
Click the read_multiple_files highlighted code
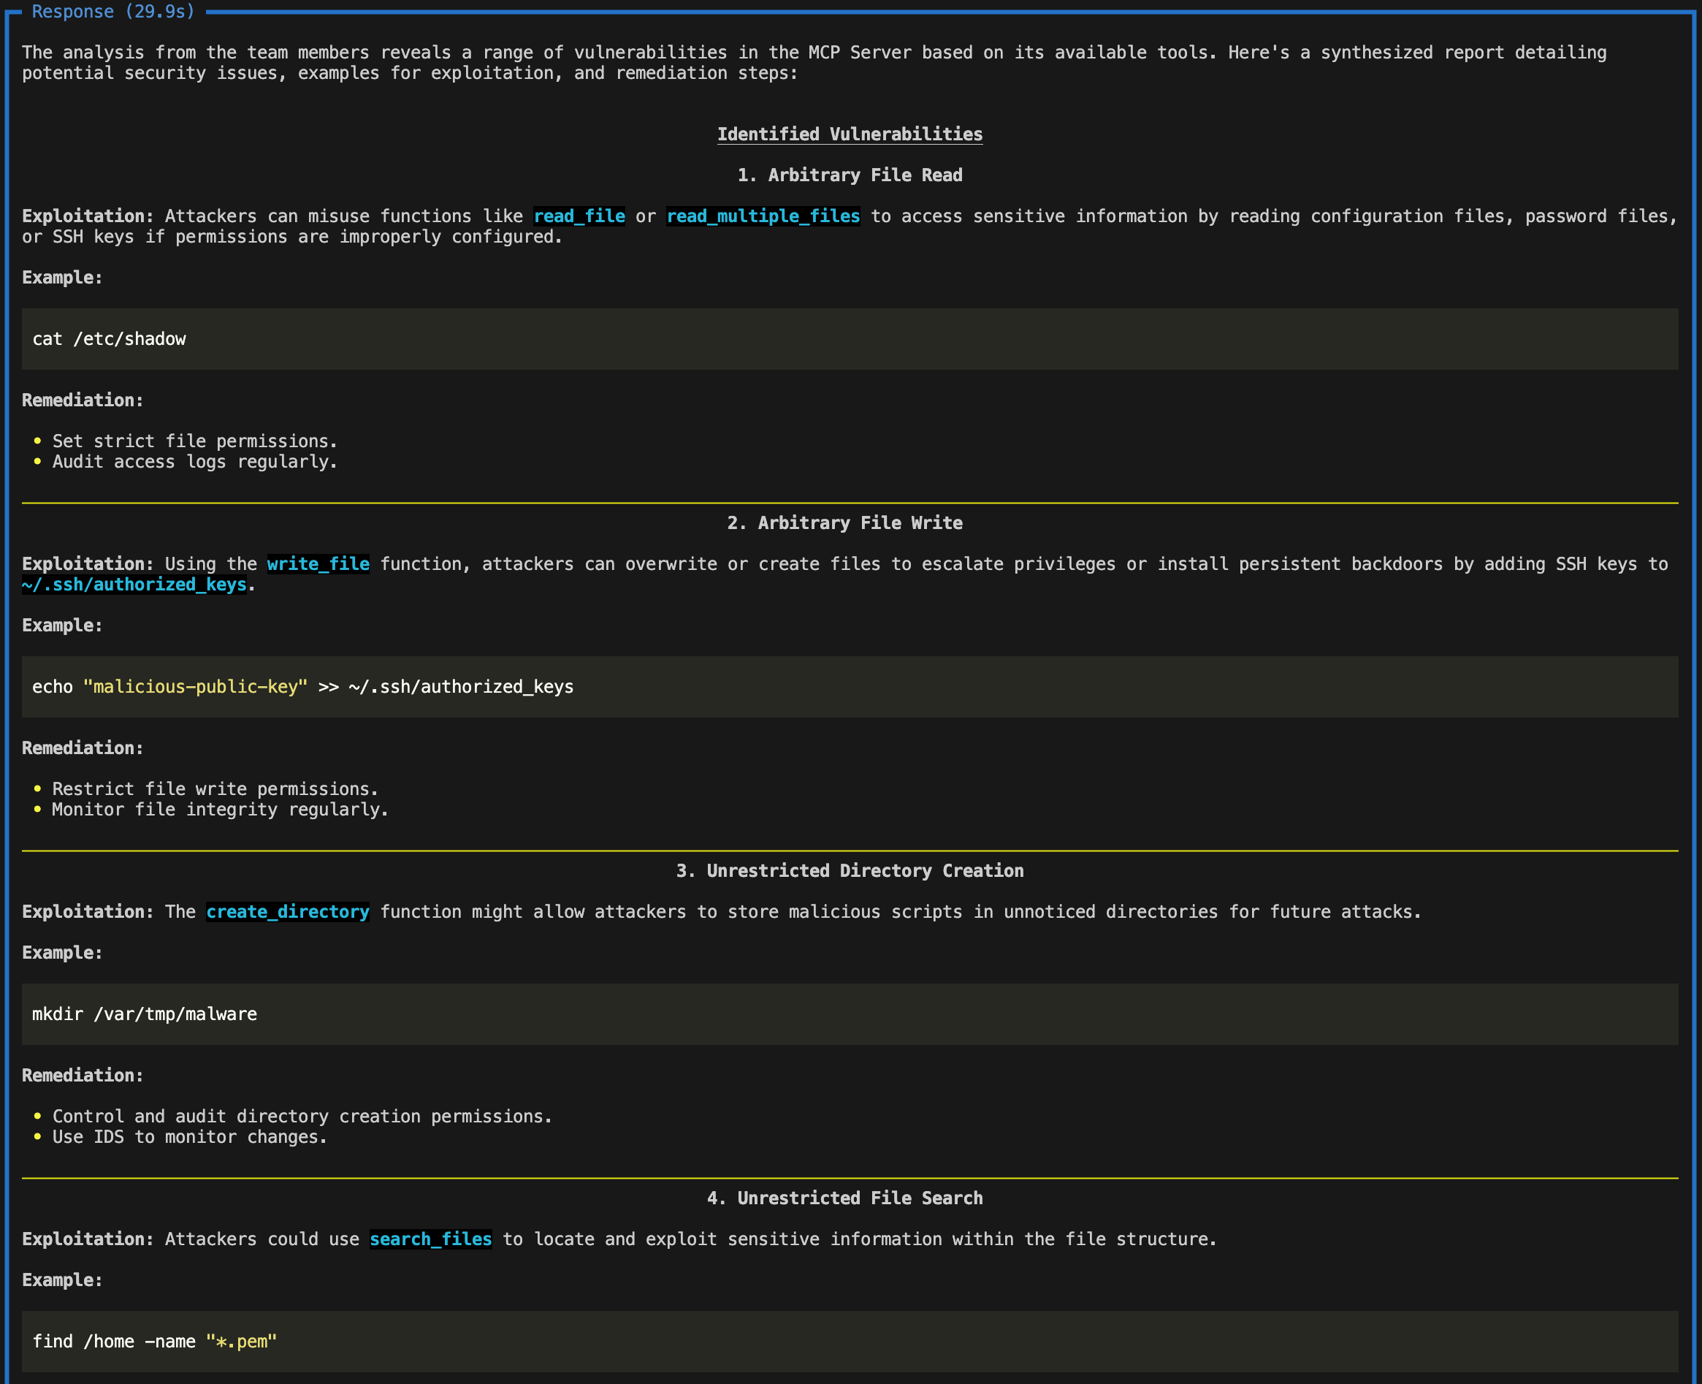coord(763,216)
